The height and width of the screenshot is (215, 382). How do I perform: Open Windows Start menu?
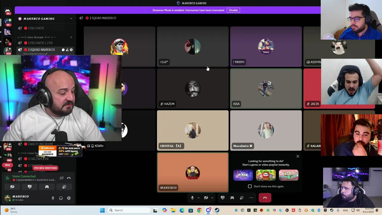pyautogui.click(x=102, y=210)
